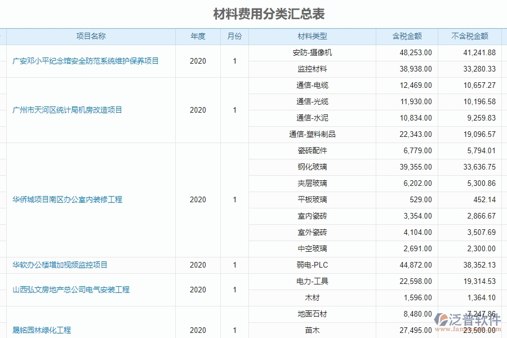Image resolution: width=507 pixels, height=338 pixels.
Task: Sort by the 月份 column header
Action: pyautogui.click(x=234, y=36)
